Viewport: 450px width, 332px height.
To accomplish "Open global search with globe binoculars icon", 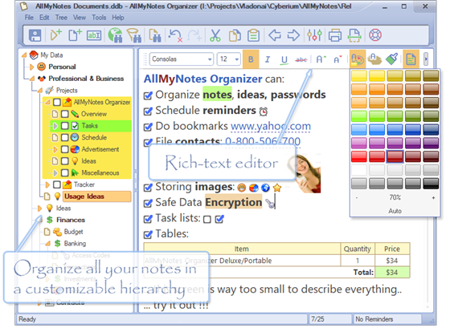I will click(x=115, y=35).
